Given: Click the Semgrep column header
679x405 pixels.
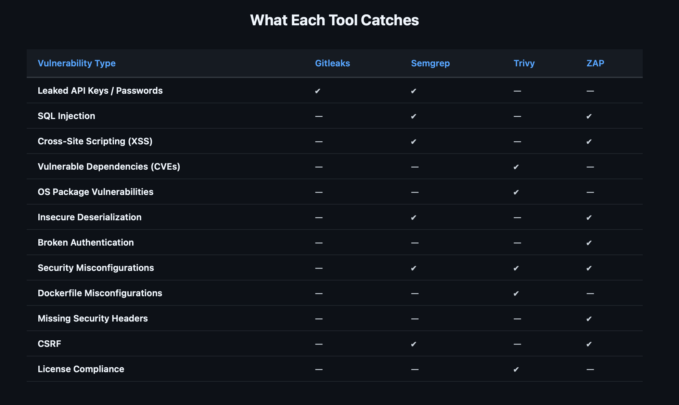Looking at the screenshot, I should [x=430, y=63].
